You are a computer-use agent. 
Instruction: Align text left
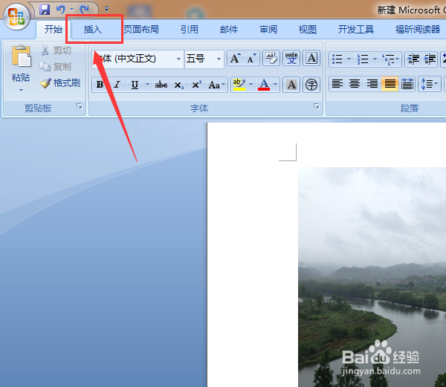pyautogui.click(x=337, y=84)
